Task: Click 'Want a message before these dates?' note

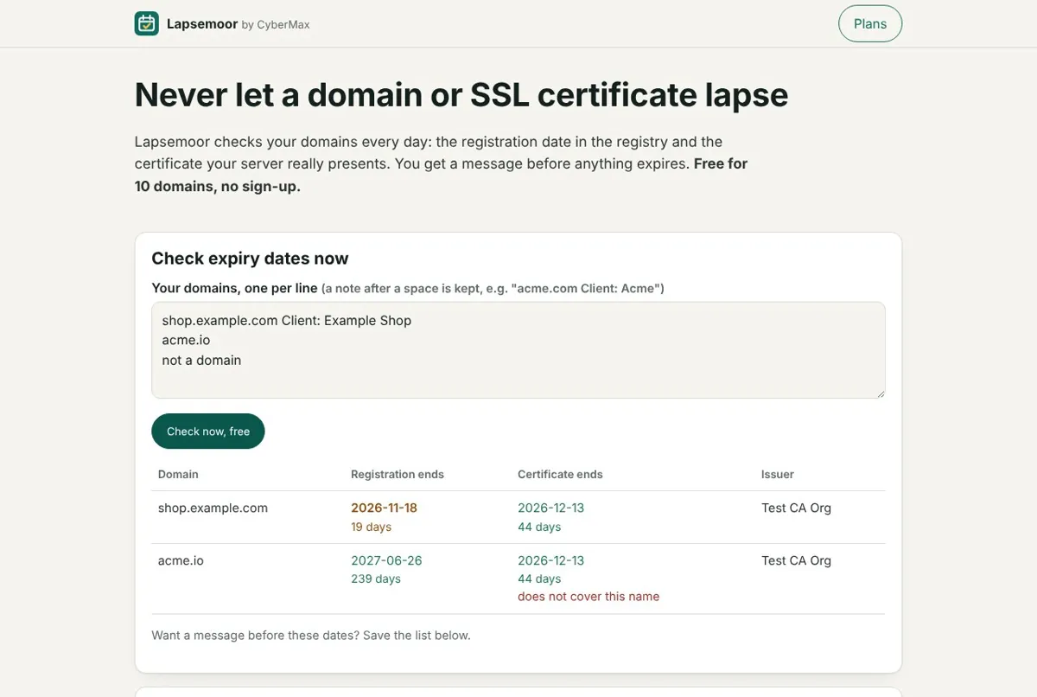Action: pyautogui.click(x=311, y=635)
